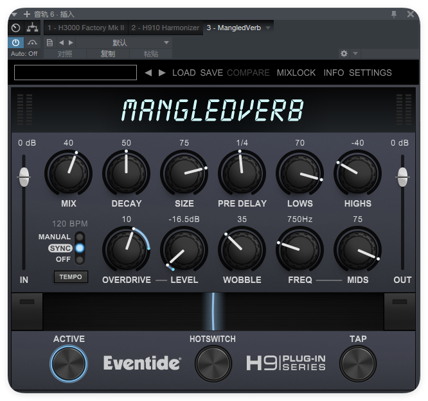Switch to the H910 Harmonizer tab
The height and width of the screenshot is (401, 428).
(165, 28)
